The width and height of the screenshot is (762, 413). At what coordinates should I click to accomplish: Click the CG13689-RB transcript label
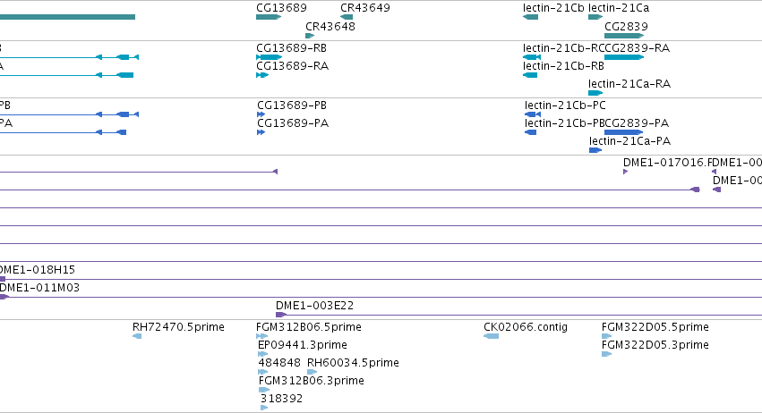coord(292,48)
